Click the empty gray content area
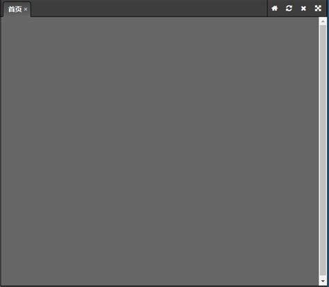 160,150
